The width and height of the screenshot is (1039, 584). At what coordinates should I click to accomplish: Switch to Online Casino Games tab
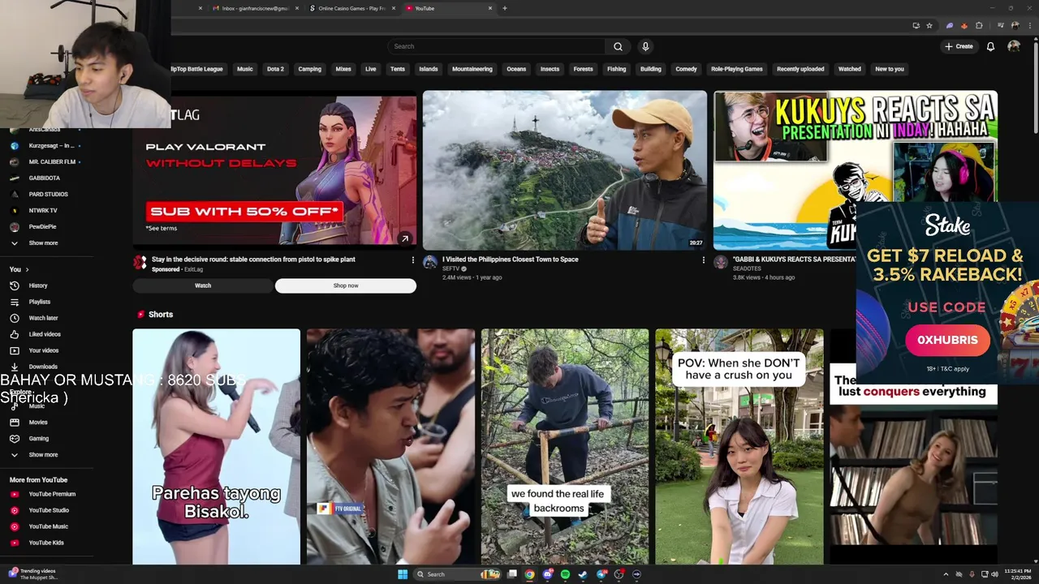point(351,8)
